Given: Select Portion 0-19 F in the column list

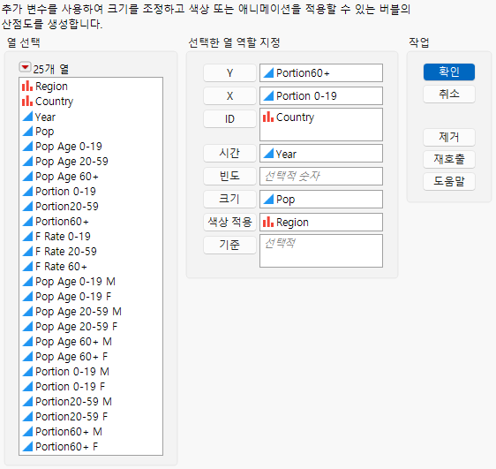Looking at the screenshot, I should pos(91,387).
